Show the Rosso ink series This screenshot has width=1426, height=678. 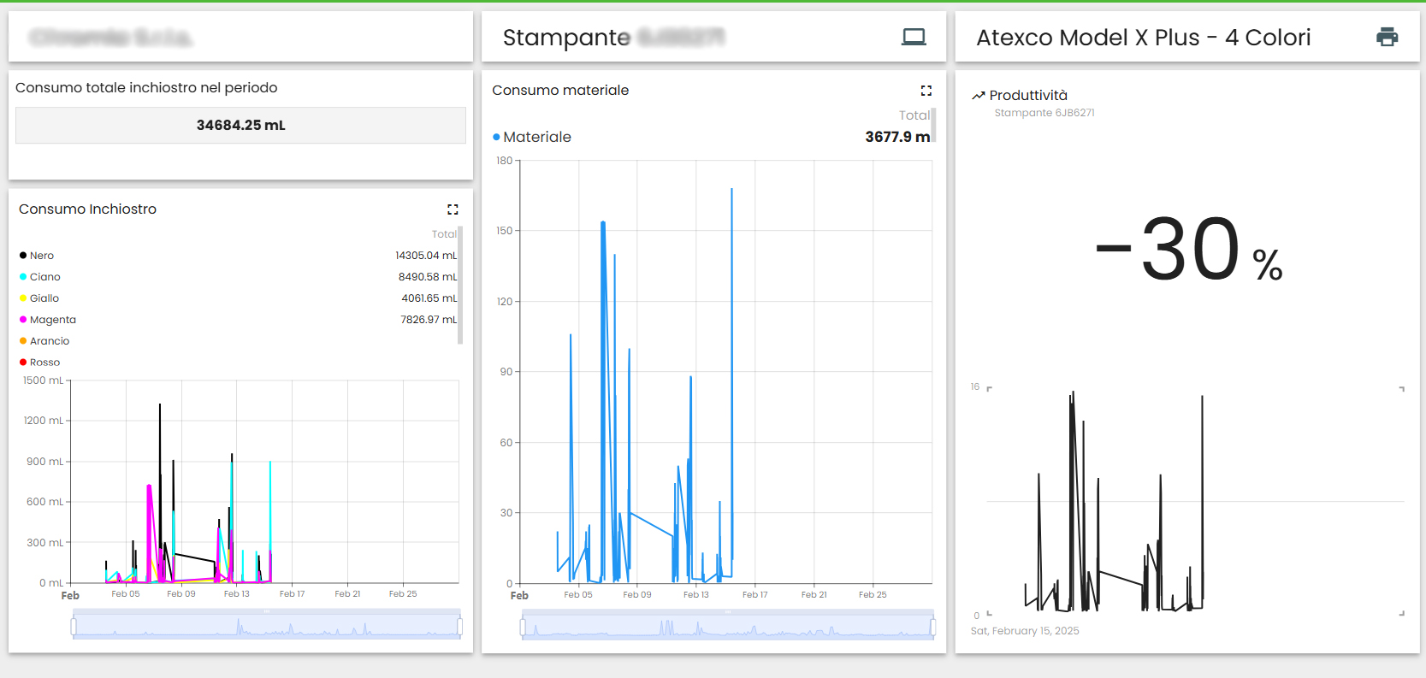coord(44,363)
